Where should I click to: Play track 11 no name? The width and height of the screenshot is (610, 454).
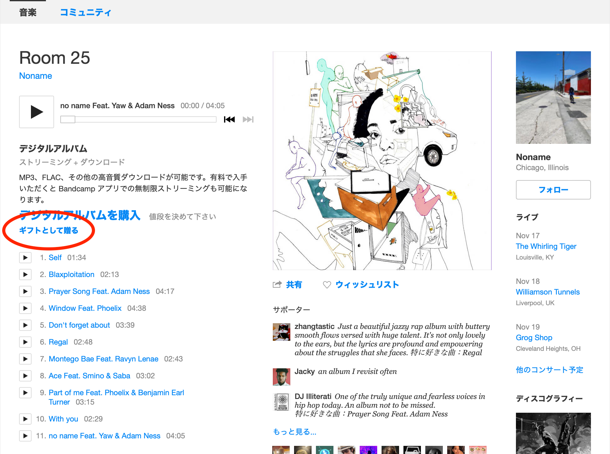coord(25,436)
